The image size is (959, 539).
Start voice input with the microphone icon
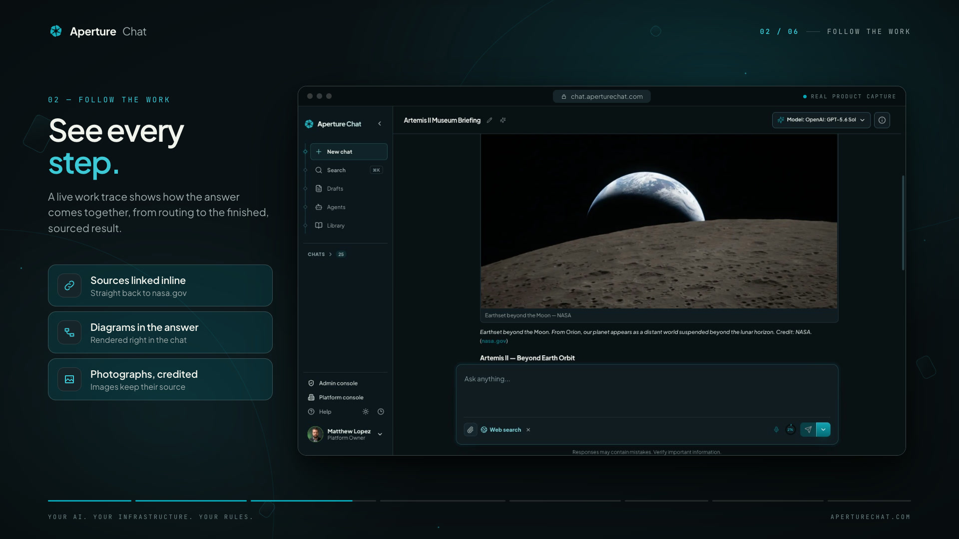[x=776, y=430]
